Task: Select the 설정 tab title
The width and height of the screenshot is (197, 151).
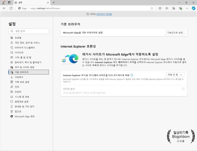Action: (20, 2)
